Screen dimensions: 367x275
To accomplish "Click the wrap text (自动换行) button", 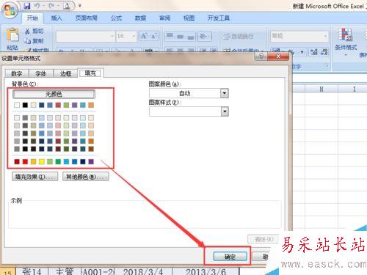I will click(238, 37).
